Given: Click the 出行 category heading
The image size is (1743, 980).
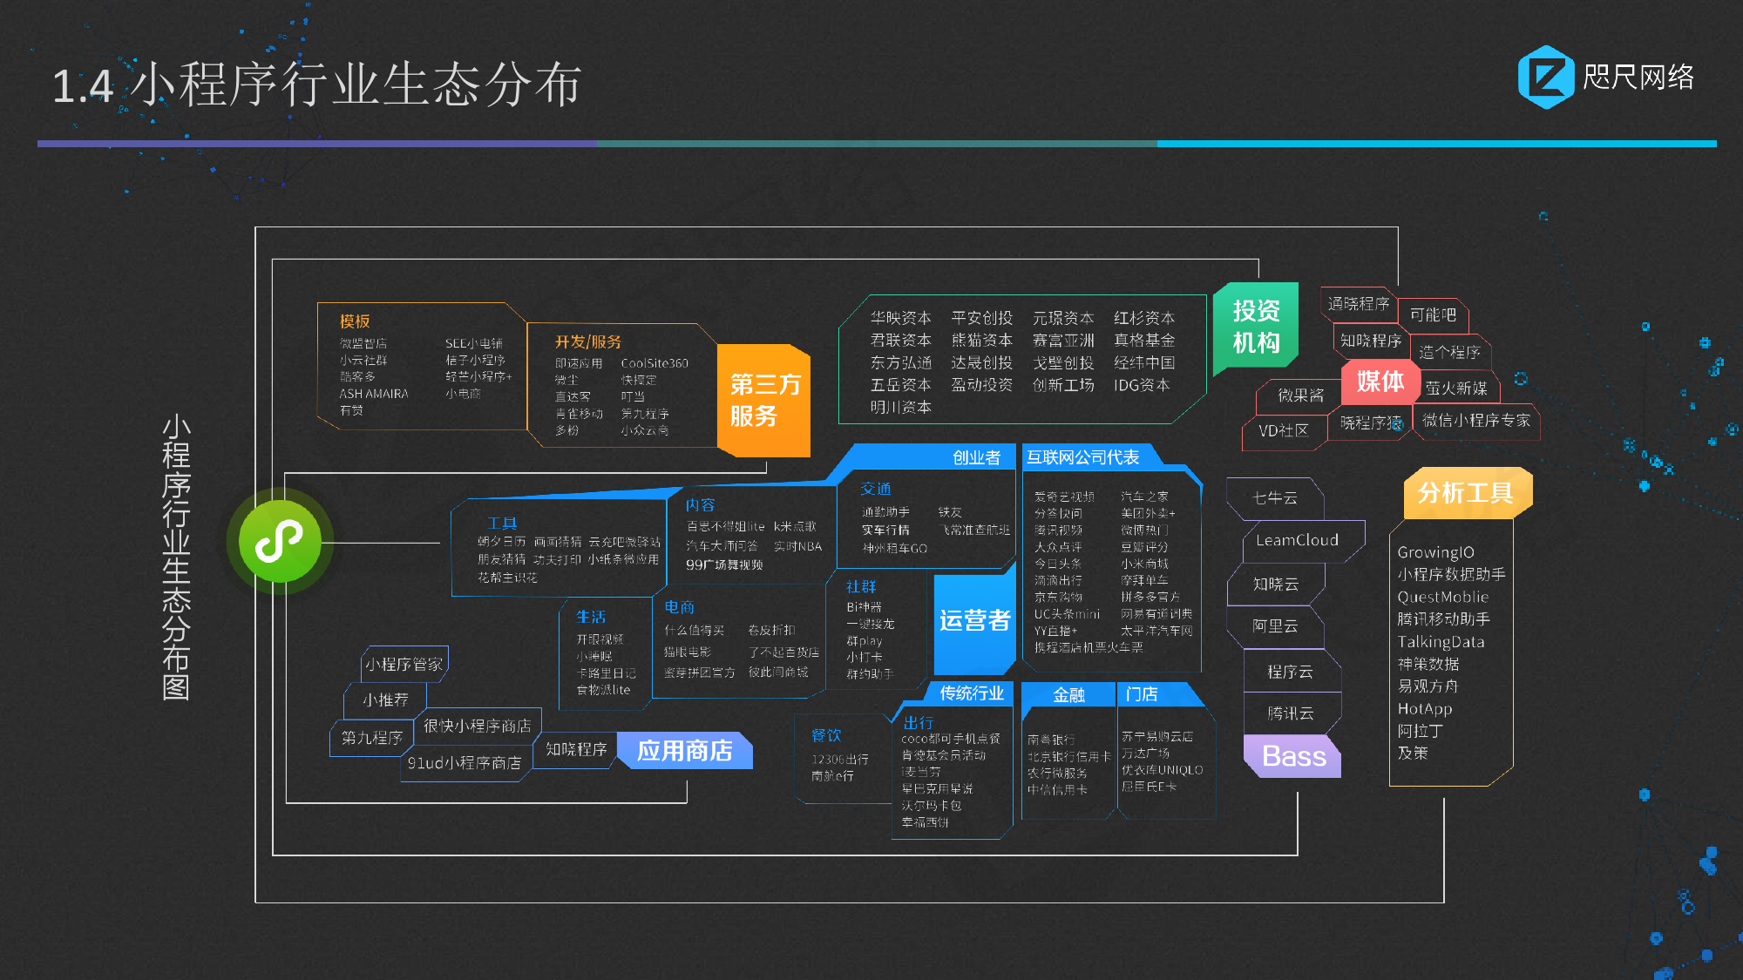Looking at the screenshot, I should coord(918,722).
